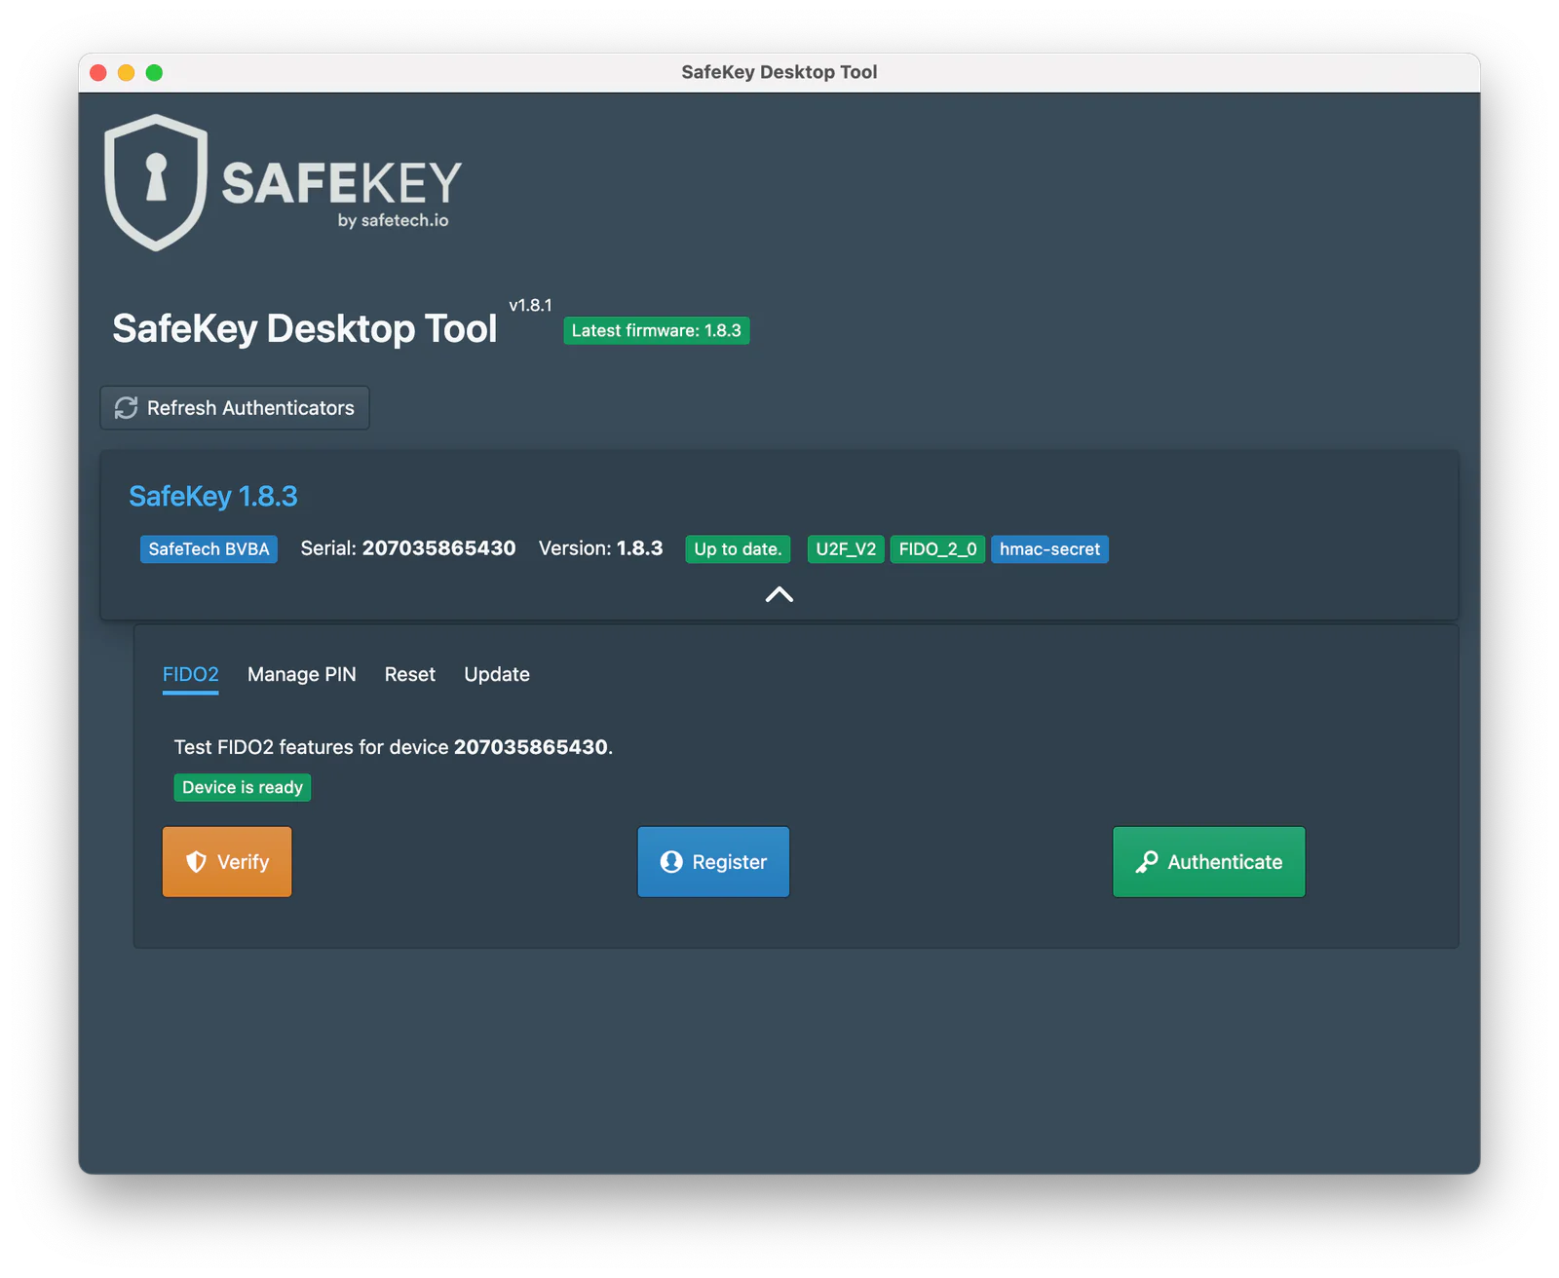
Task: Click the Device is ready status badge
Action: 243,788
